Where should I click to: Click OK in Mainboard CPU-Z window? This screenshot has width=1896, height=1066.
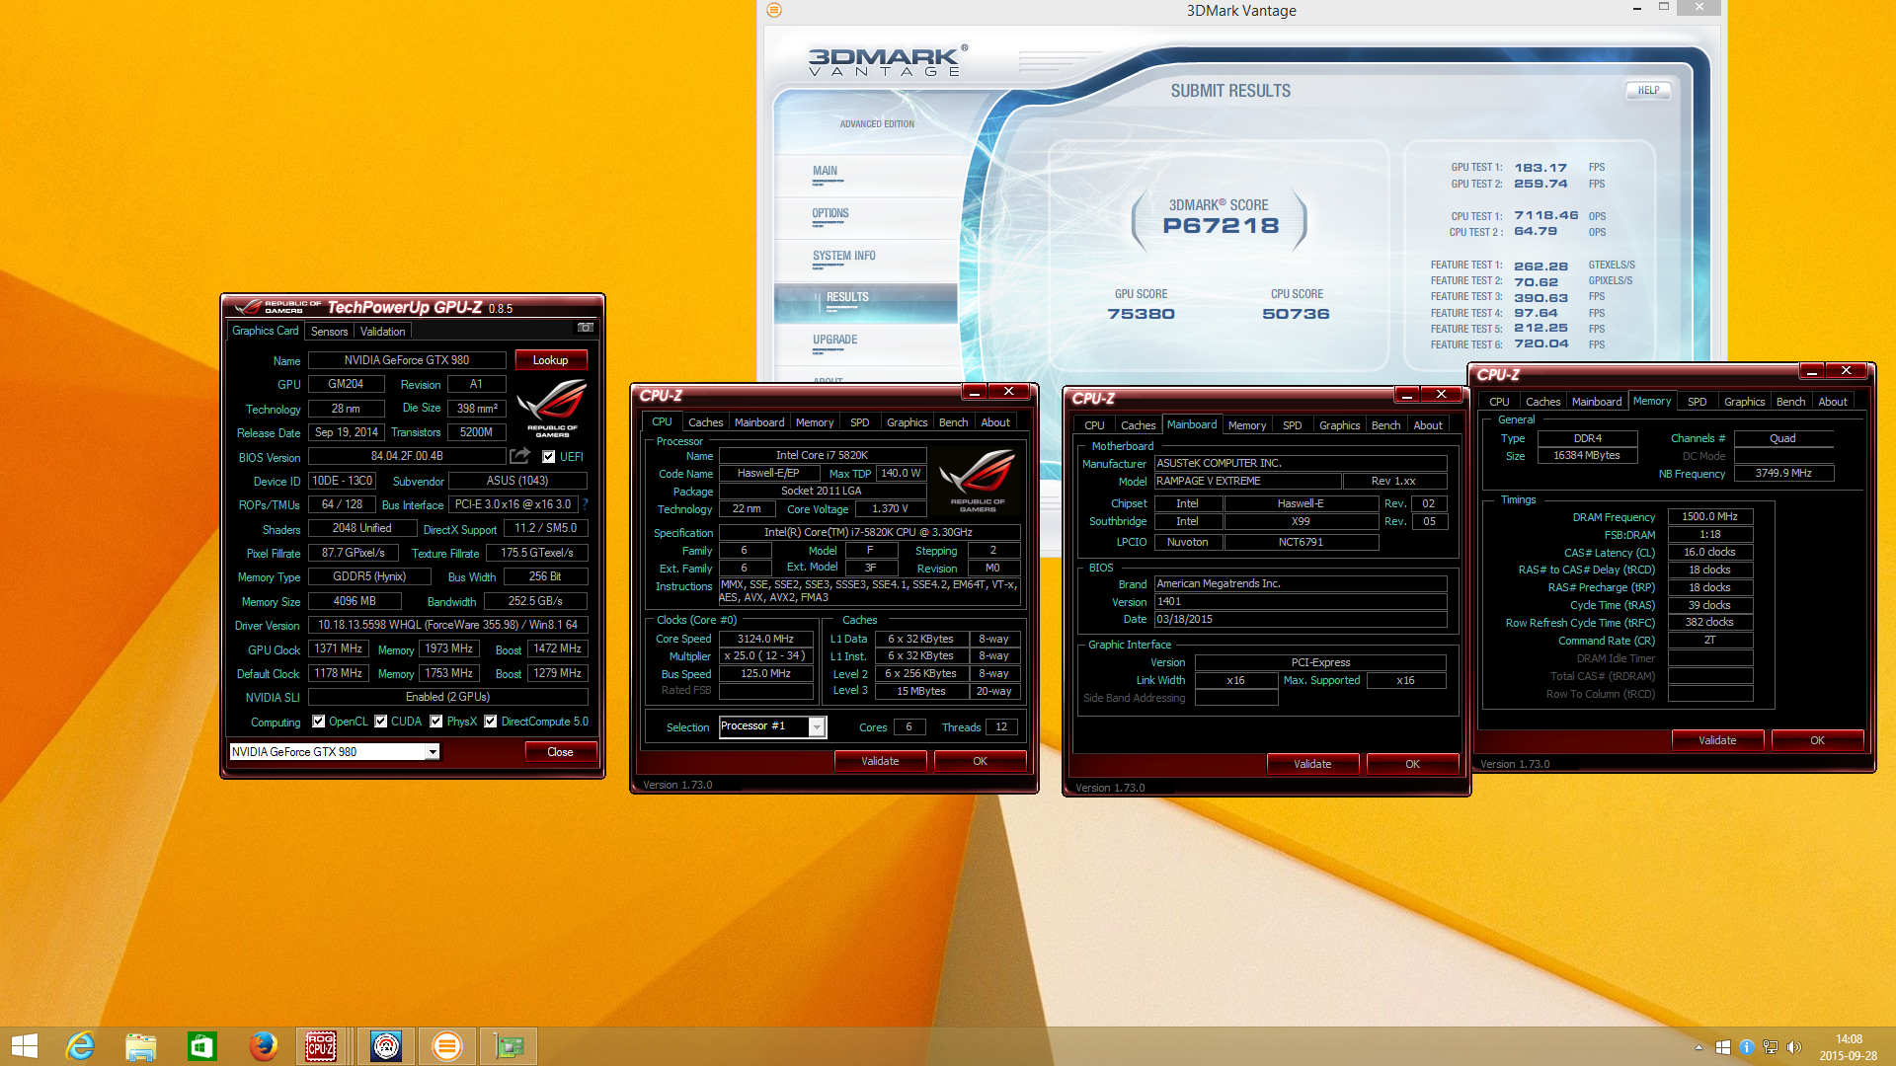[x=1412, y=764]
